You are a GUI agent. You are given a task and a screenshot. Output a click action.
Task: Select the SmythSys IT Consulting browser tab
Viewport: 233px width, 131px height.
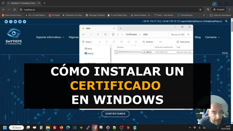[x=23, y=3]
